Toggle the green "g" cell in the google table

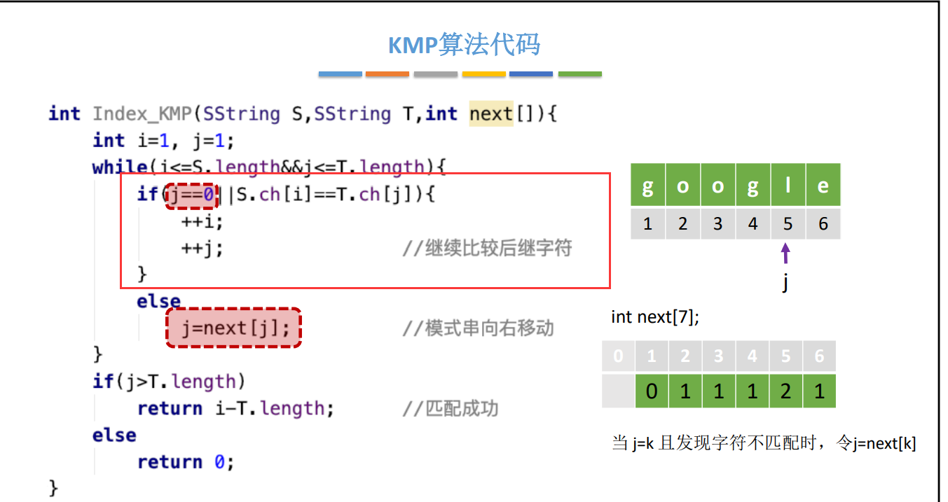point(647,185)
